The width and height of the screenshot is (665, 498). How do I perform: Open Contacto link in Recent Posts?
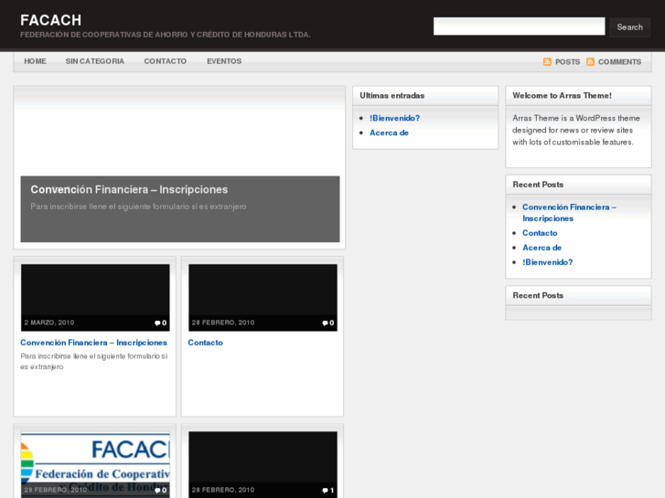tap(540, 233)
